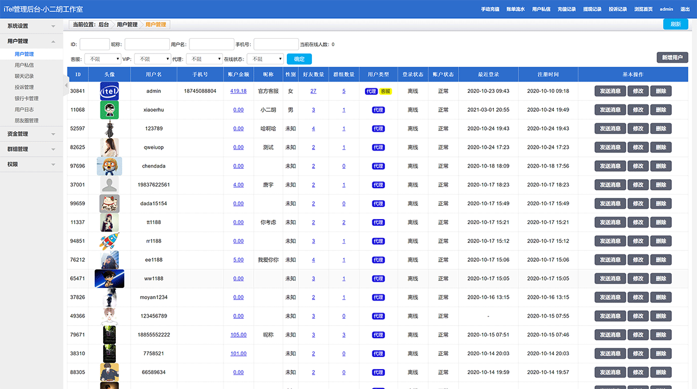Click 删除 button in the admin row
The image size is (697, 389).
tap(660, 91)
